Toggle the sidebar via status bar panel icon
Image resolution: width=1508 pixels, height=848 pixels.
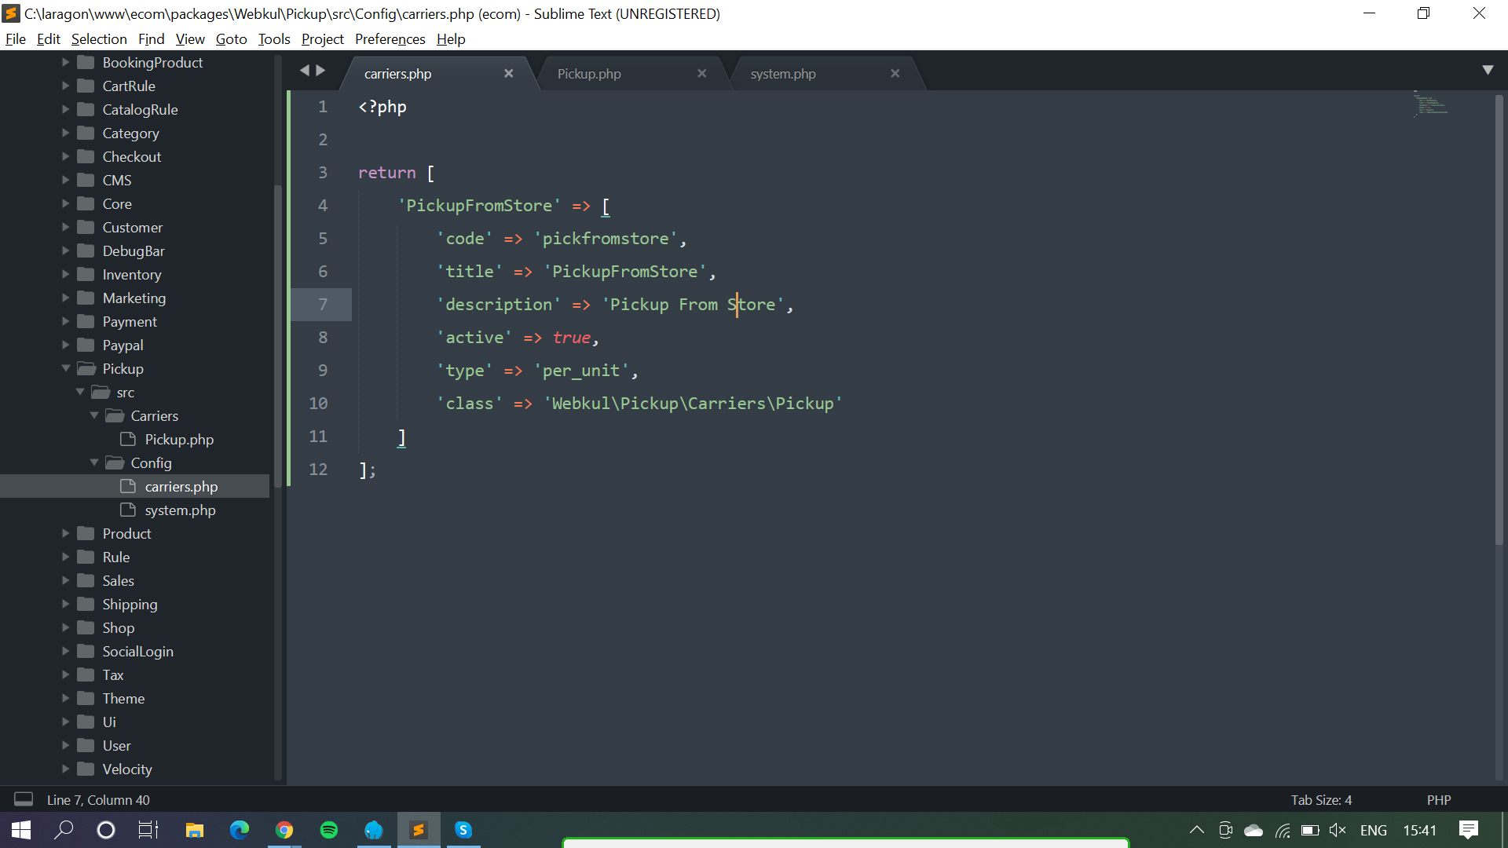(24, 799)
